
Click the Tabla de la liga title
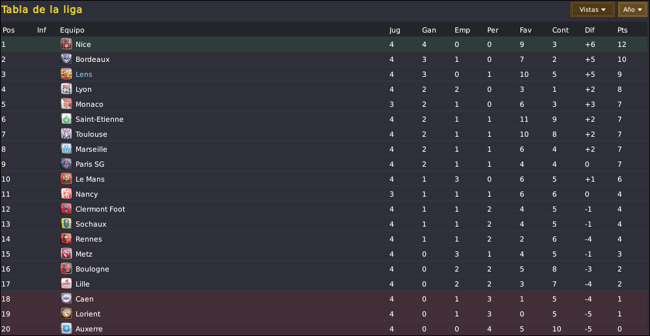pyautogui.click(x=42, y=10)
